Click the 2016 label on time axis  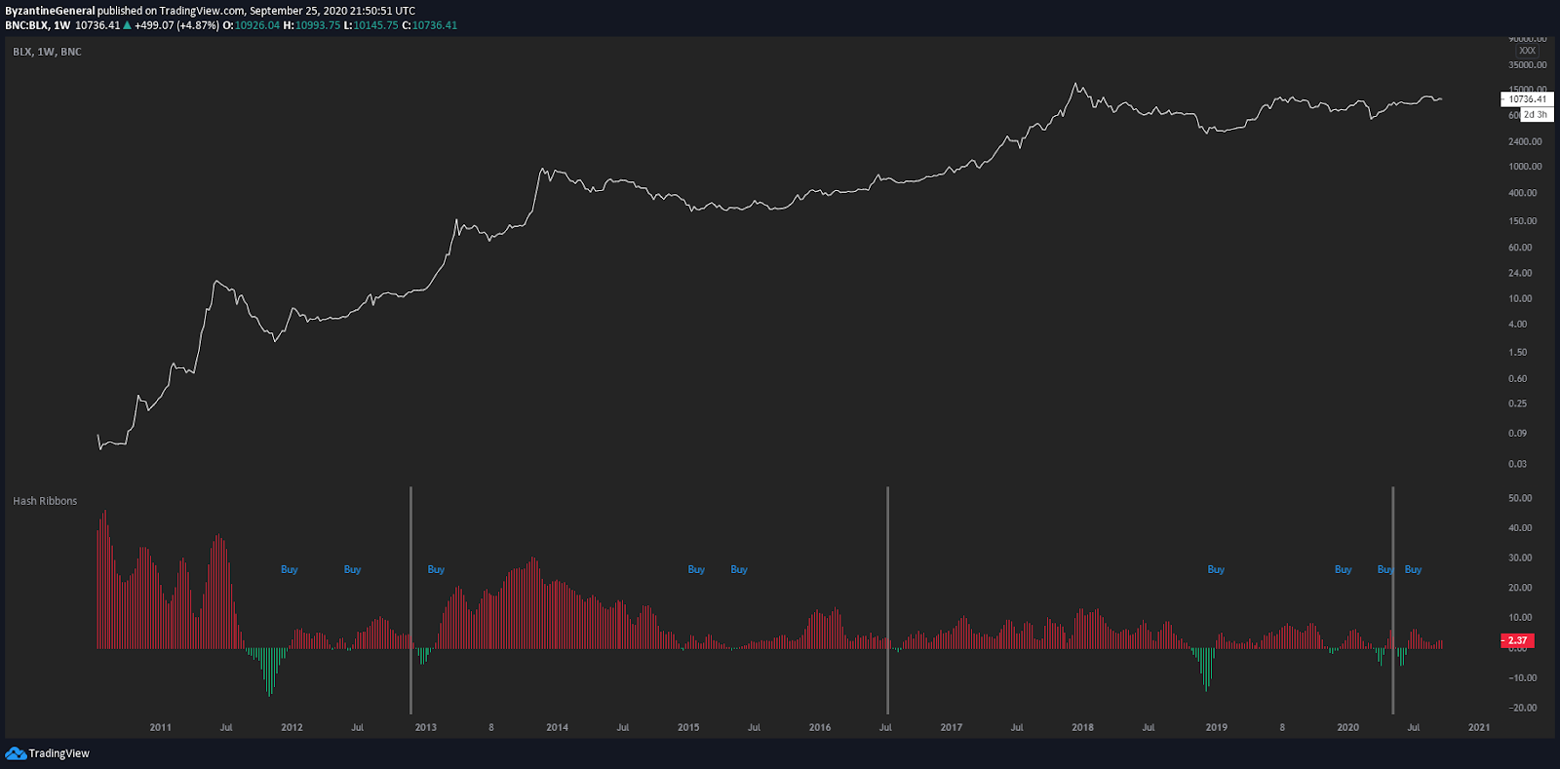pos(820,727)
